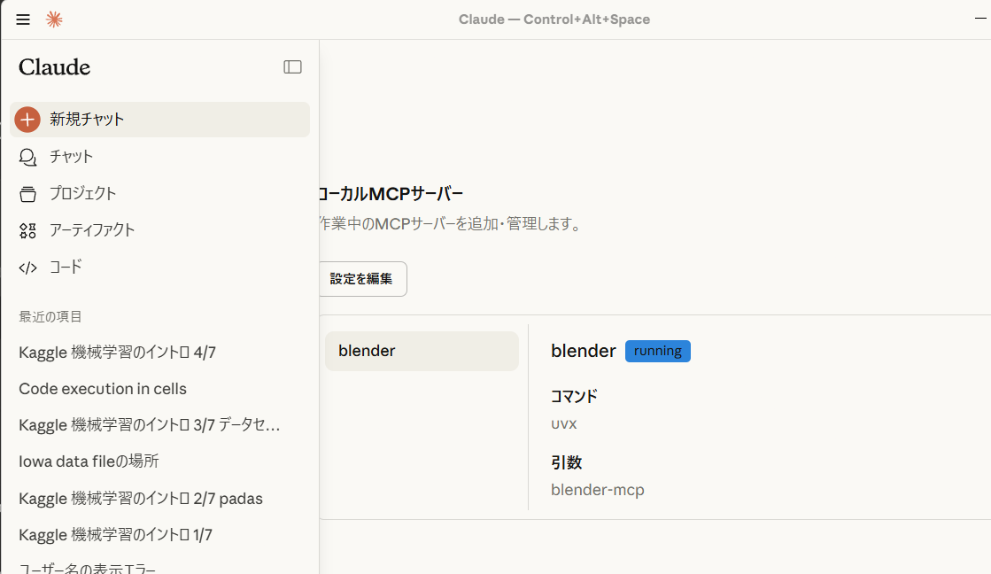Click the running status badge
Viewport: 991px width, 574px height.
[658, 351]
